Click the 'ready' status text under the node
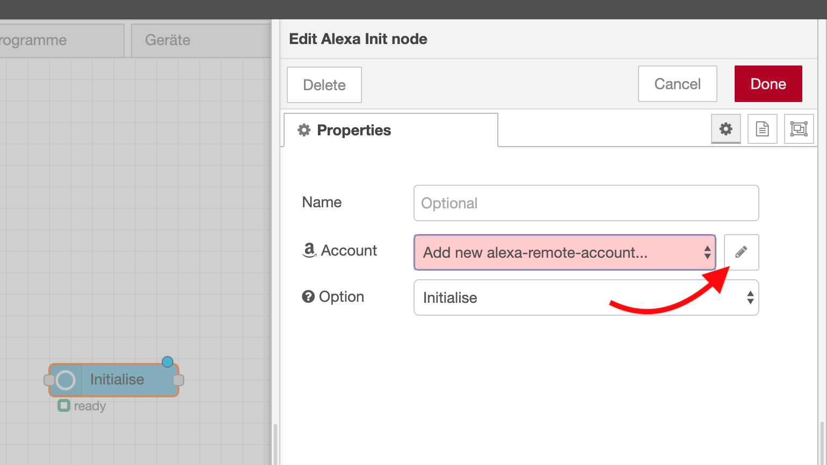Screen dimensions: 827x465 coord(90,406)
